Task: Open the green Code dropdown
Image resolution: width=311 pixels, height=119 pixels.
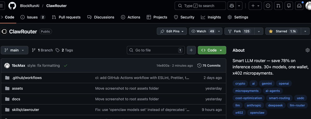Action: [212, 50]
